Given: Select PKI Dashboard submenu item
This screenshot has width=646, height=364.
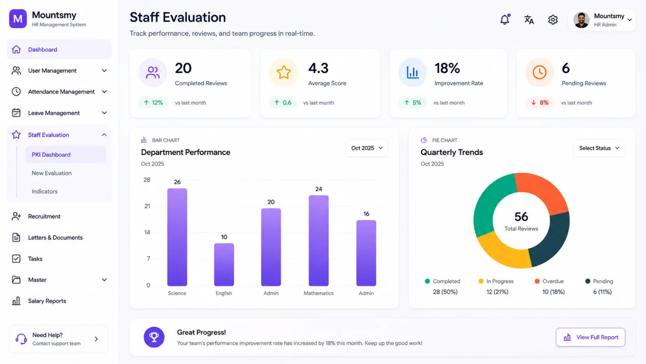Looking at the screenshot, I should click(65, 155).
